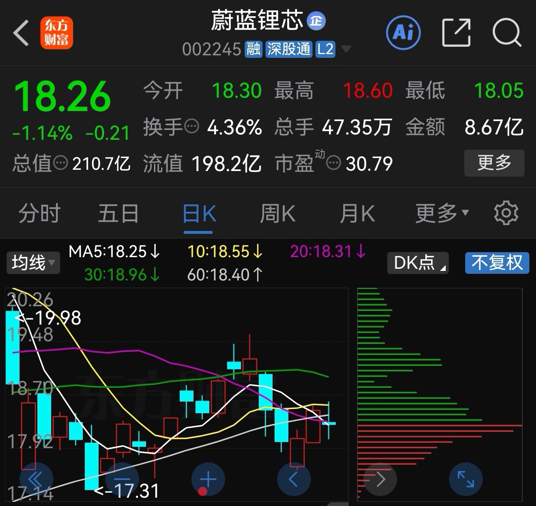Image resolution: width=536 pixels, height=506 pixels.
Task: Tap the change percent -1.14%
Action: click(42, 133)
